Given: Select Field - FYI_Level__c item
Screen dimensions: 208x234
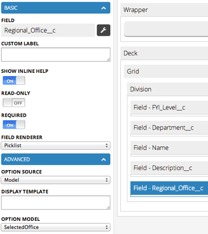Looking at the screenshot, I should click(169, 107).
